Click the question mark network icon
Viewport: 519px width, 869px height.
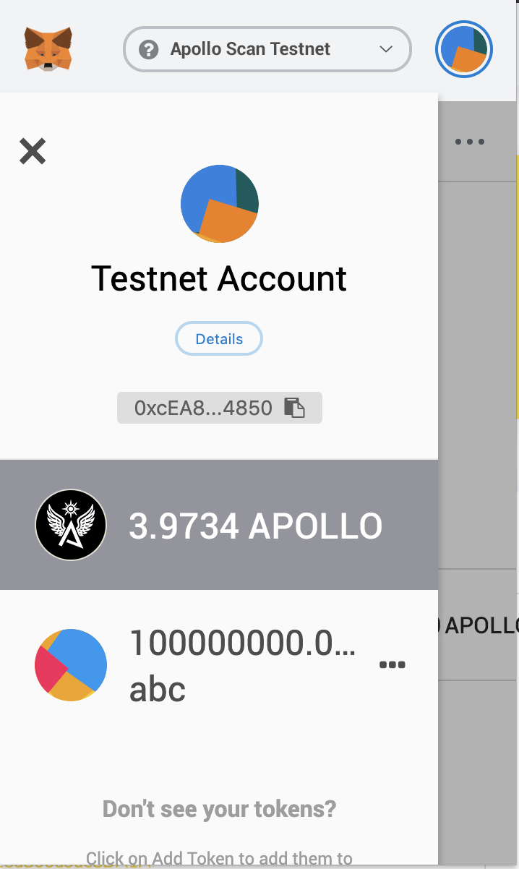(149, 49)
